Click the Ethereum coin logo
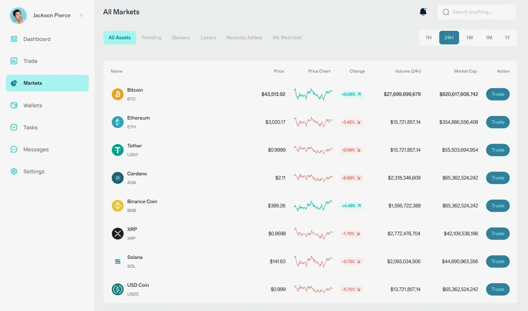The image size is (528, 311). click(x=118, y=122)
